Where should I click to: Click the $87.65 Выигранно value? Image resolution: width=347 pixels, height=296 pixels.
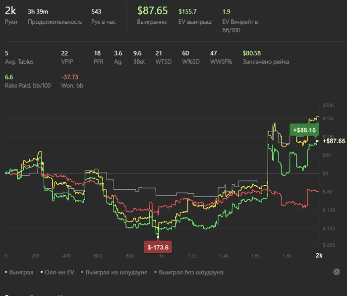coord(153,10)
